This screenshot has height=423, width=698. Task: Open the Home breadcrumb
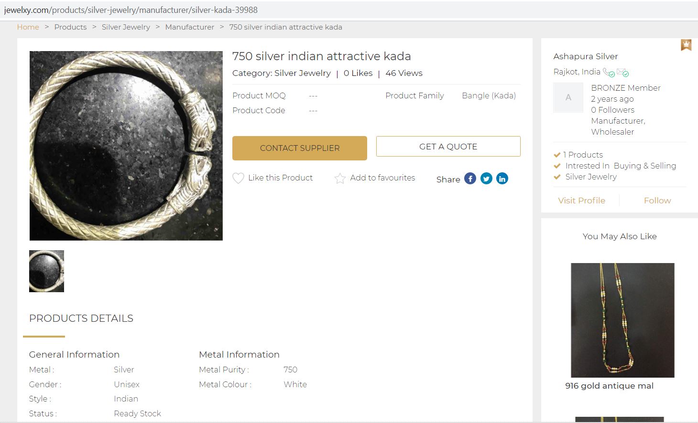[28, 27]
